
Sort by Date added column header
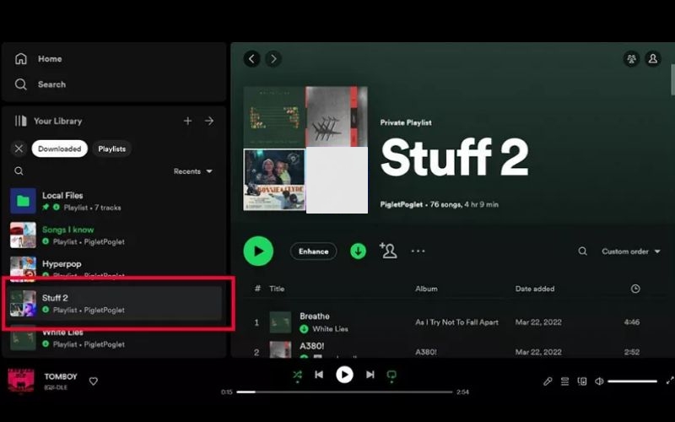[535, 289]
